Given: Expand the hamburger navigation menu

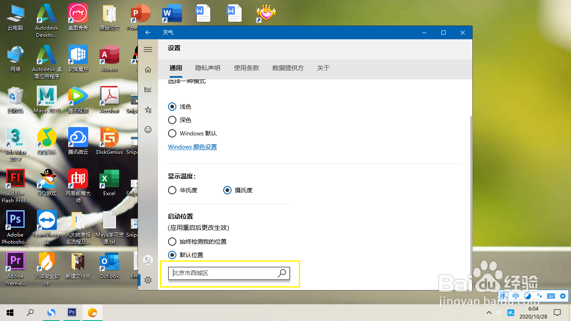Looking at the screenshot, I should pyautogui.click(x=148, y=49).
